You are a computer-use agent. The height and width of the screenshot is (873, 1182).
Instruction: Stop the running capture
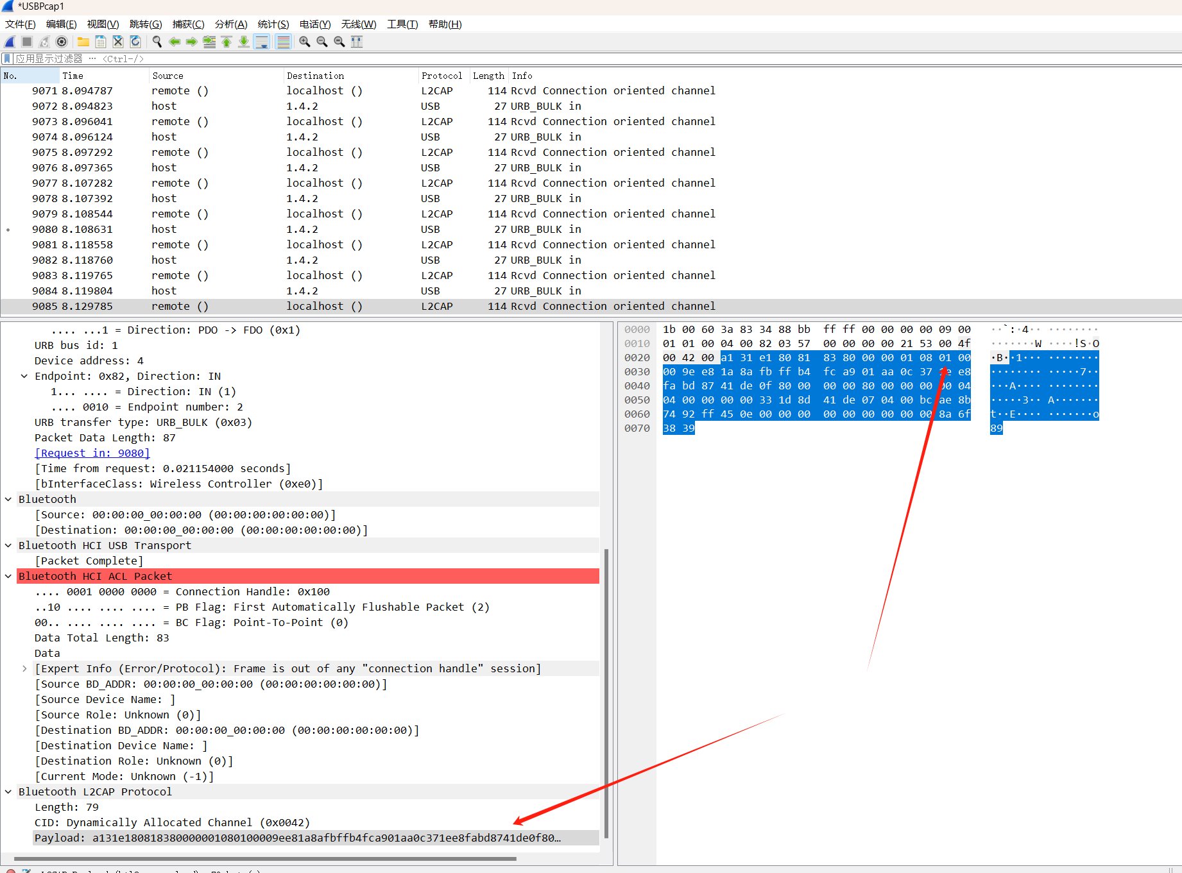tap(27, 42)
